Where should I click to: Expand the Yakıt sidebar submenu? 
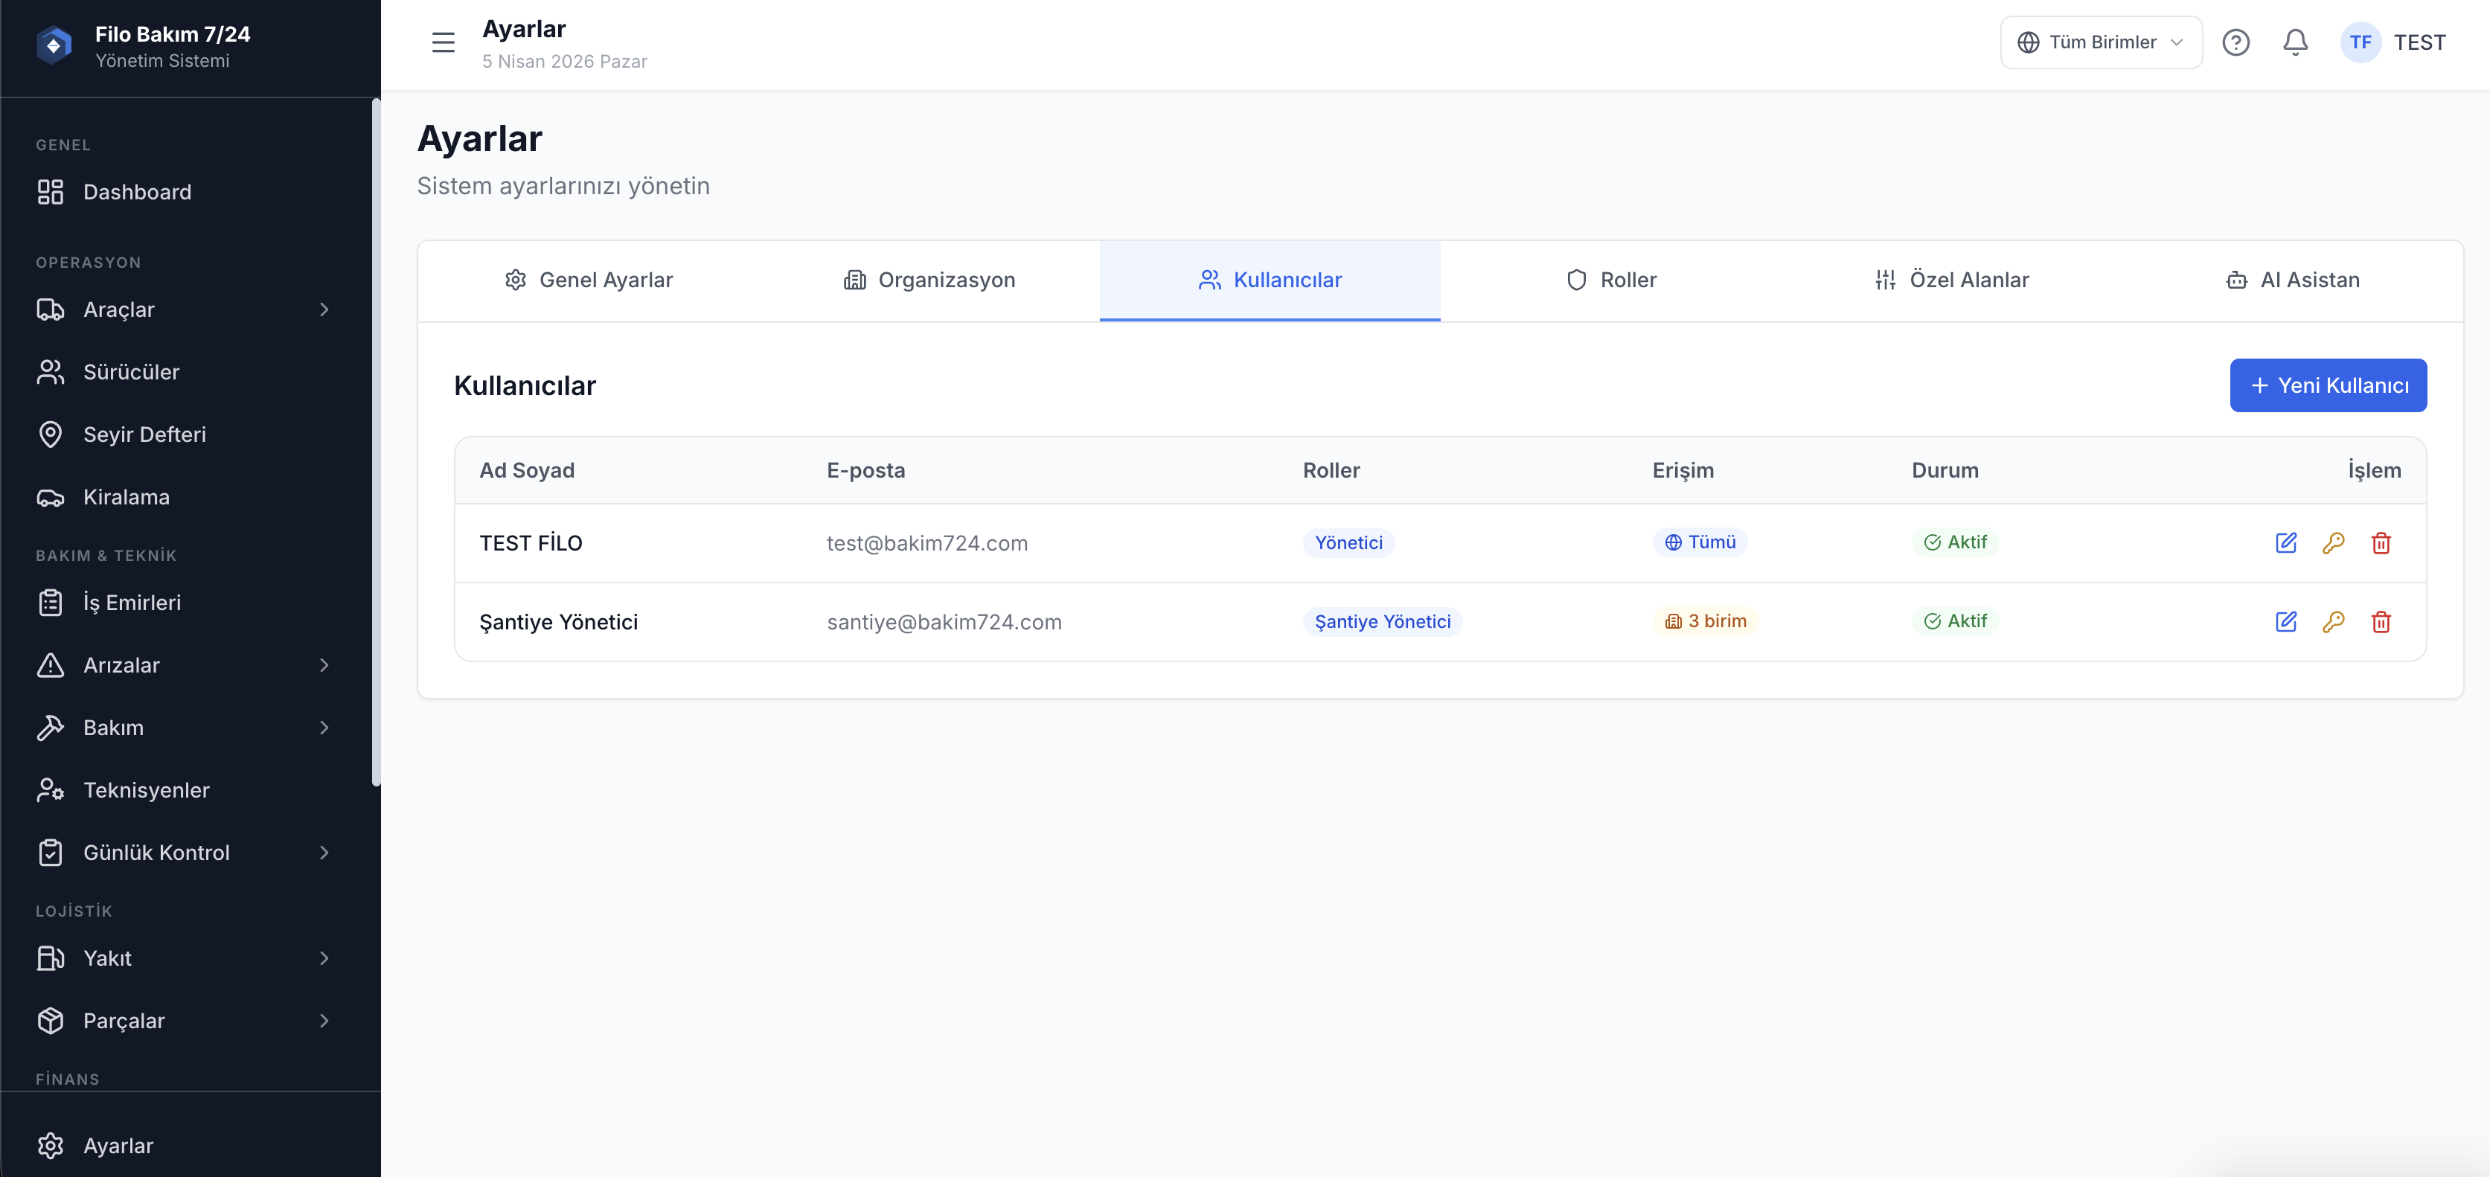324,958
